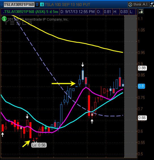
Task: Click the TSLA130921P160 symbol input field
Action: 19,5
